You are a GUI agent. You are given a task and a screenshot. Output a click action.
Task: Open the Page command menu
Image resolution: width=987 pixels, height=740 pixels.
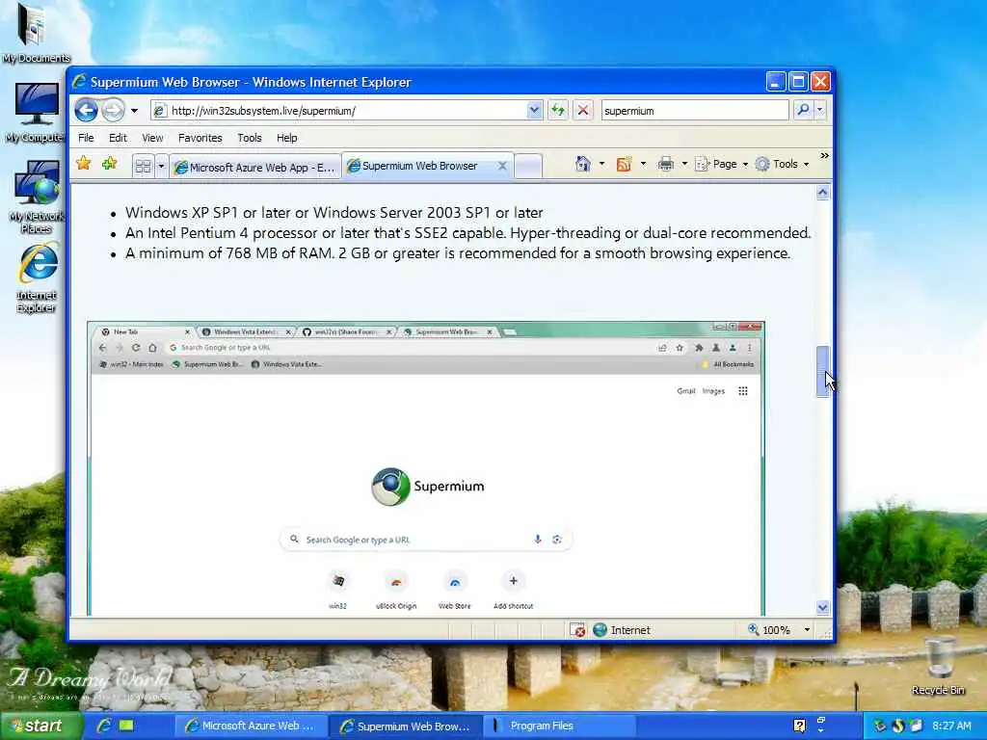721,164
